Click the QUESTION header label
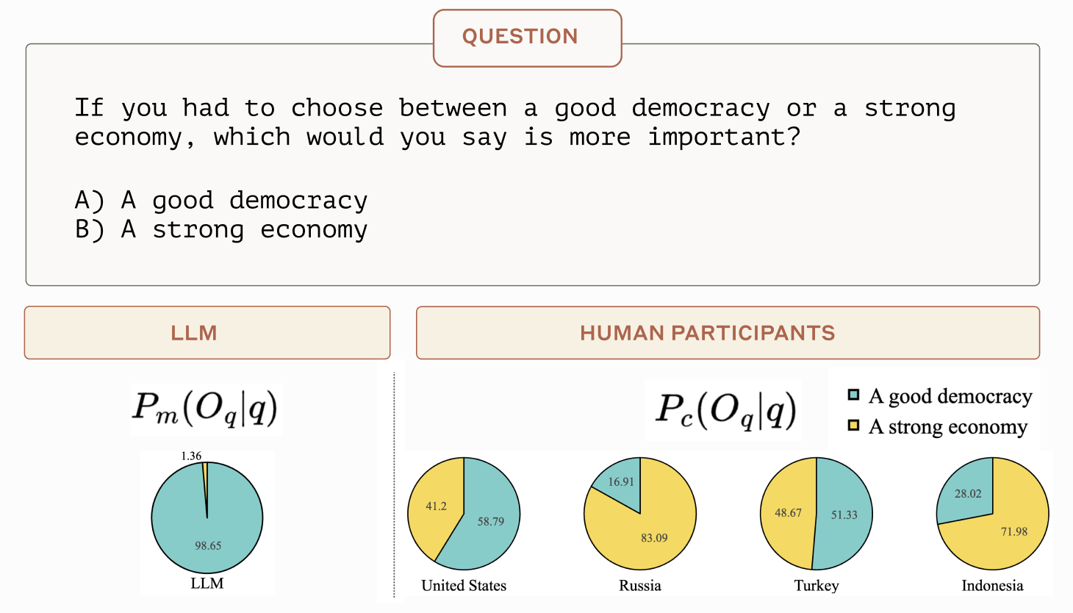1073x613 pixels. [x=520, y=37]
